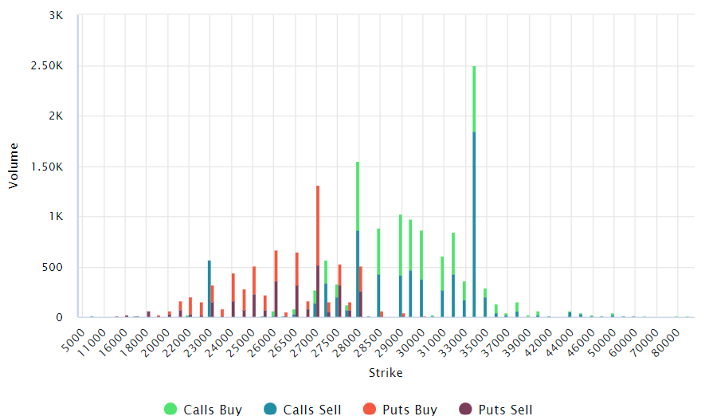The height and width of the screenshot is (416, 705).
Task: Click the 2.50K volume axis label
Action: tap(47, 66)
